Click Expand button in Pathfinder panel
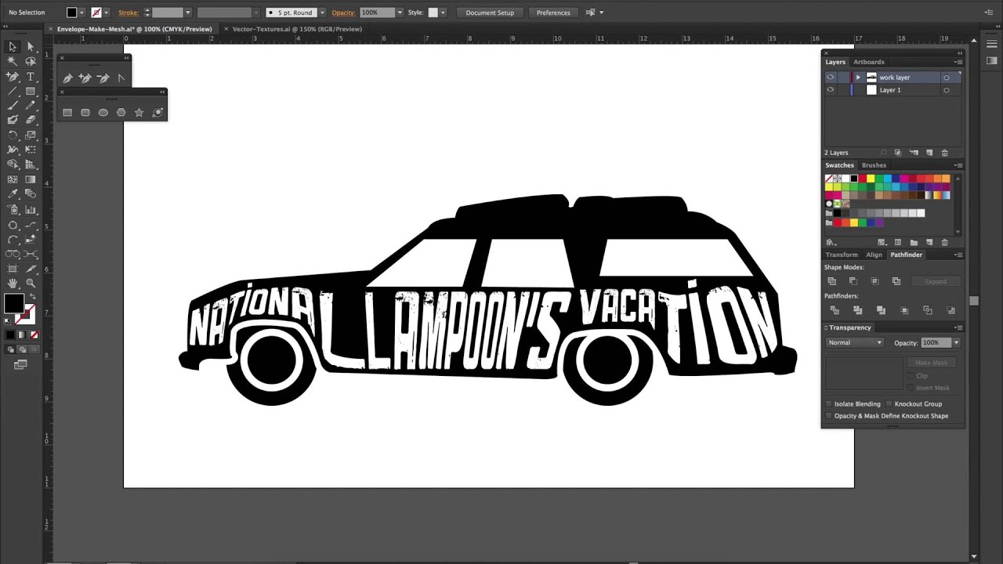This screenshot has width=1003, height=564. 936,281
